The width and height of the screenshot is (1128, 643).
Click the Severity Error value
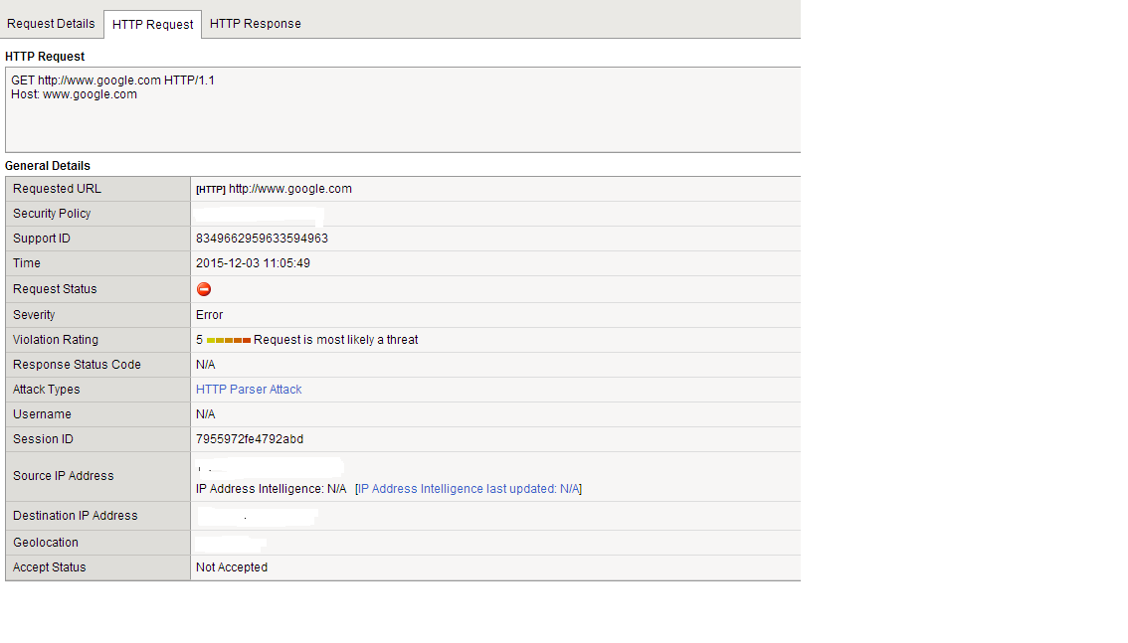(209, 315)
